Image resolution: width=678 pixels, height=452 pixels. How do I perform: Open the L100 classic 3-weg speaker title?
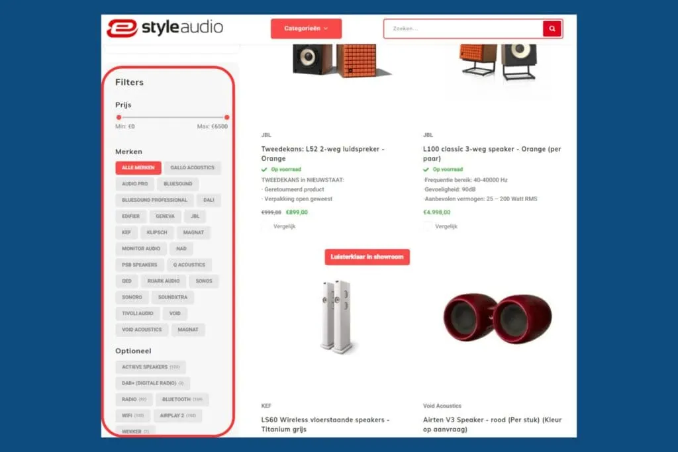(x=492, y=154)
